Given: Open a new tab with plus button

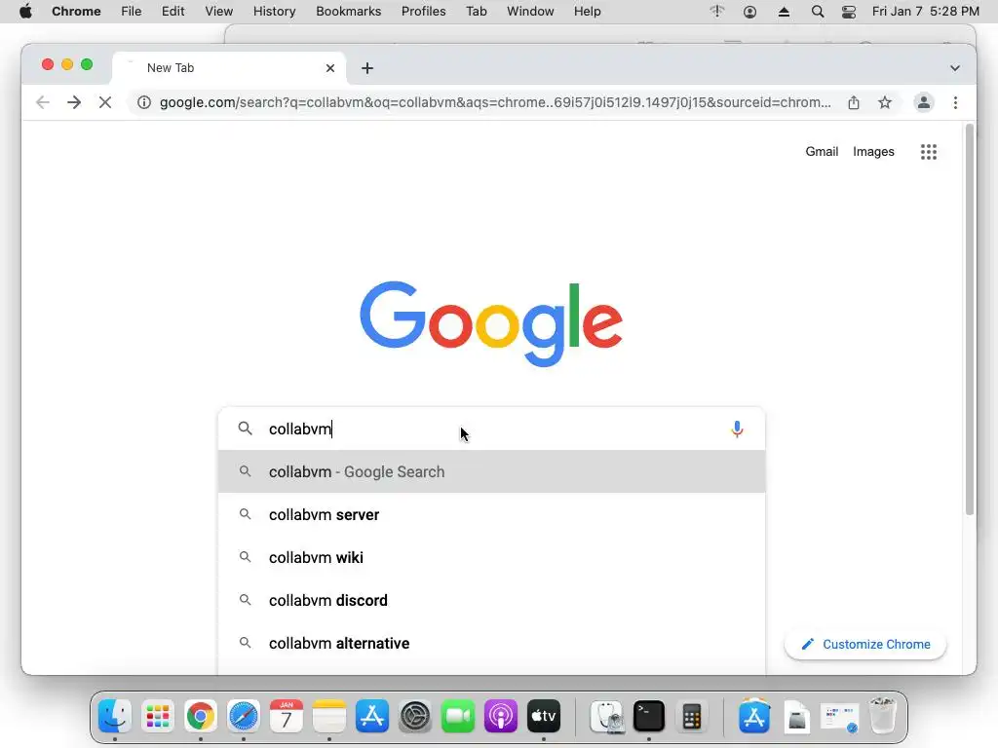Looking at the screenshot, I should pyautogui.click(x=367, y=68).
